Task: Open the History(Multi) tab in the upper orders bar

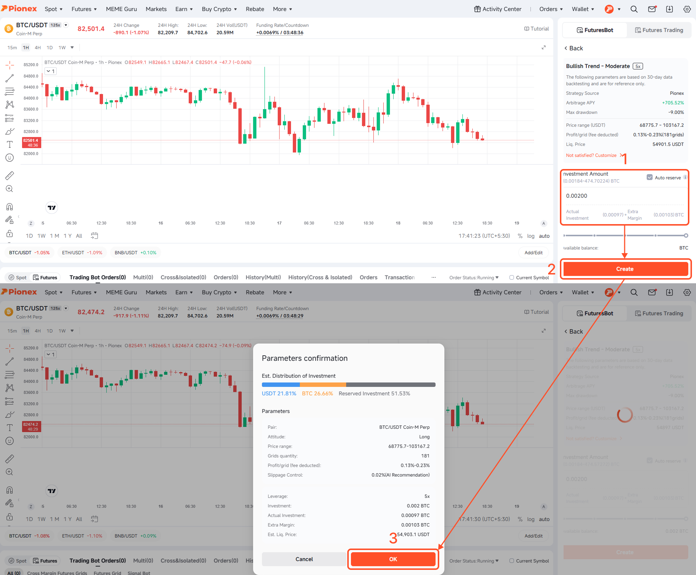Action: coord(263,277)
